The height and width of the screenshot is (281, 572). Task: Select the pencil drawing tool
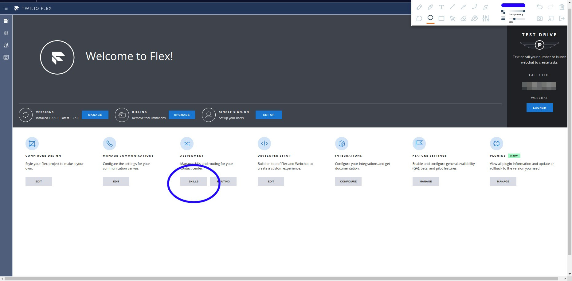click(x=419, y=7)
